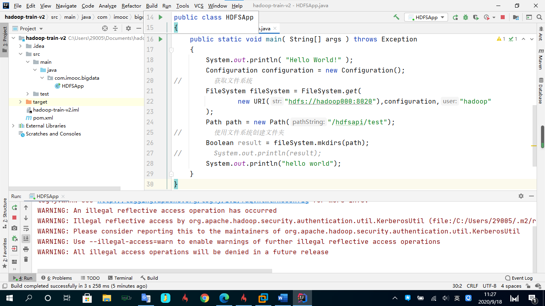Show more Run panel actions chevron
Image resolution: width=545 pixels, height=306 pixels.
[x=14, y=269]
